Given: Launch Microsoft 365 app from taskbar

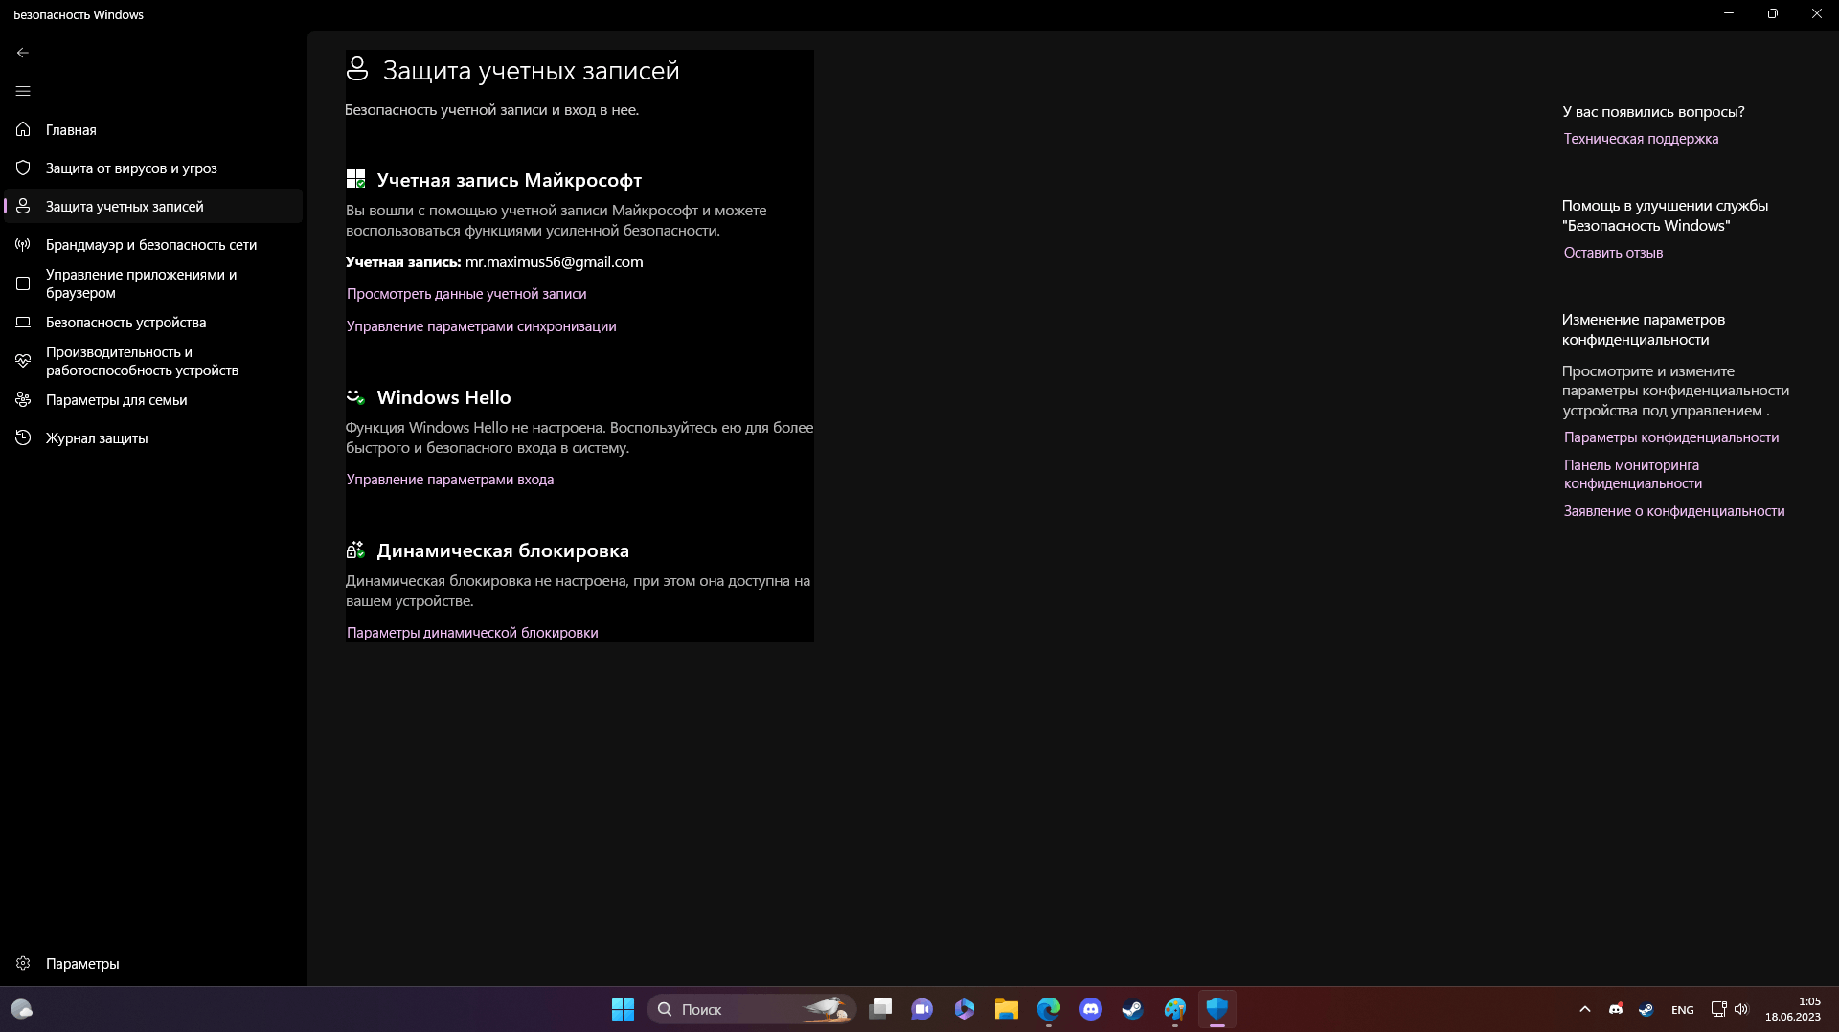Looking at the screenshot, I should [965, 1009].
